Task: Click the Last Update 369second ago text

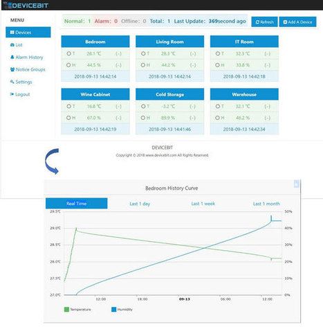Action: [210, 21]
